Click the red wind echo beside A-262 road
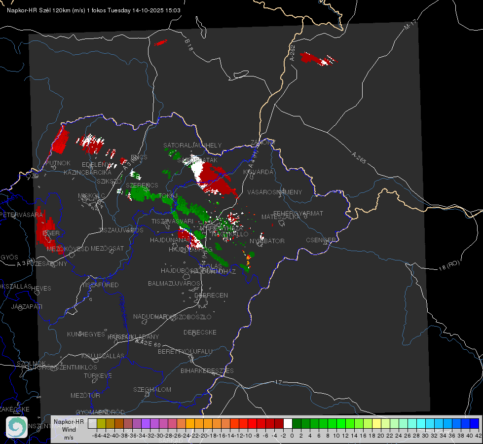Image resolution: width=483 pixels, height=444 pixels. pos(319,59)
